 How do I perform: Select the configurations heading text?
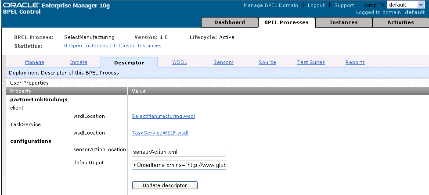pyautogui.click(x=31, y=141)
